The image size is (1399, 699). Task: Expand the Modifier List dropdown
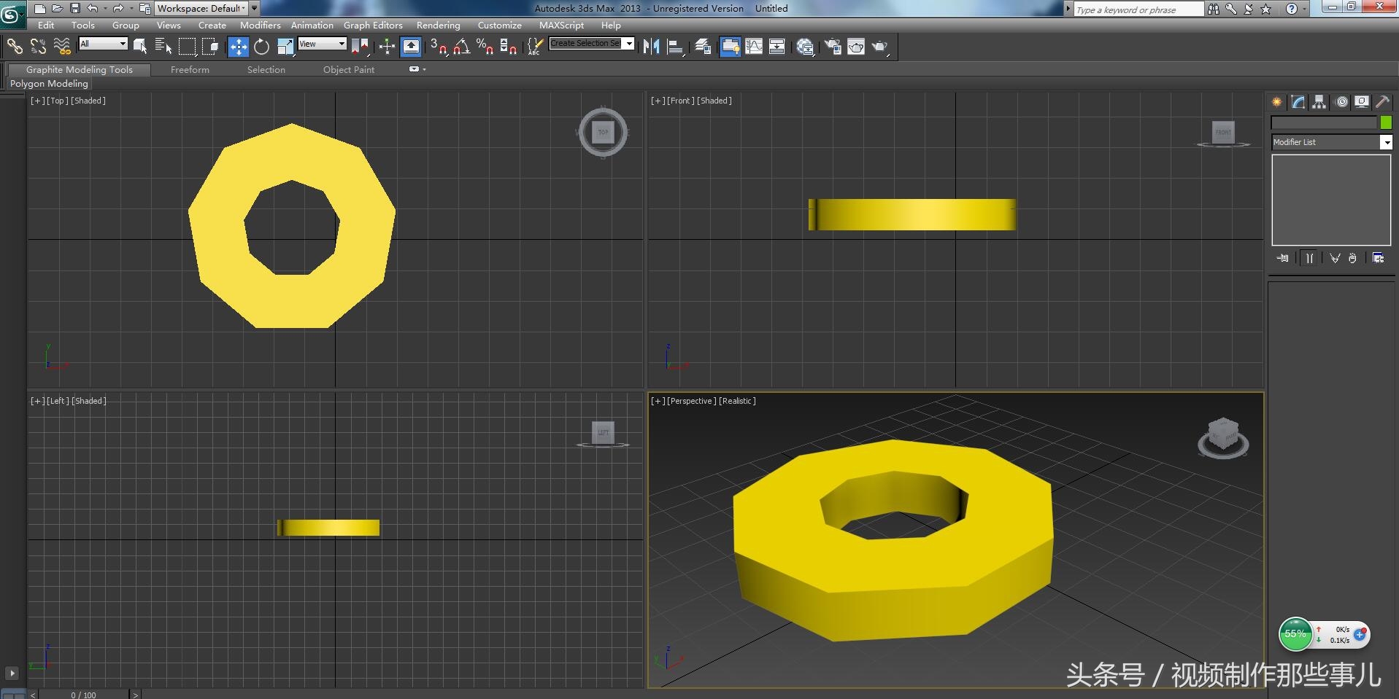tap(1386, 143)
